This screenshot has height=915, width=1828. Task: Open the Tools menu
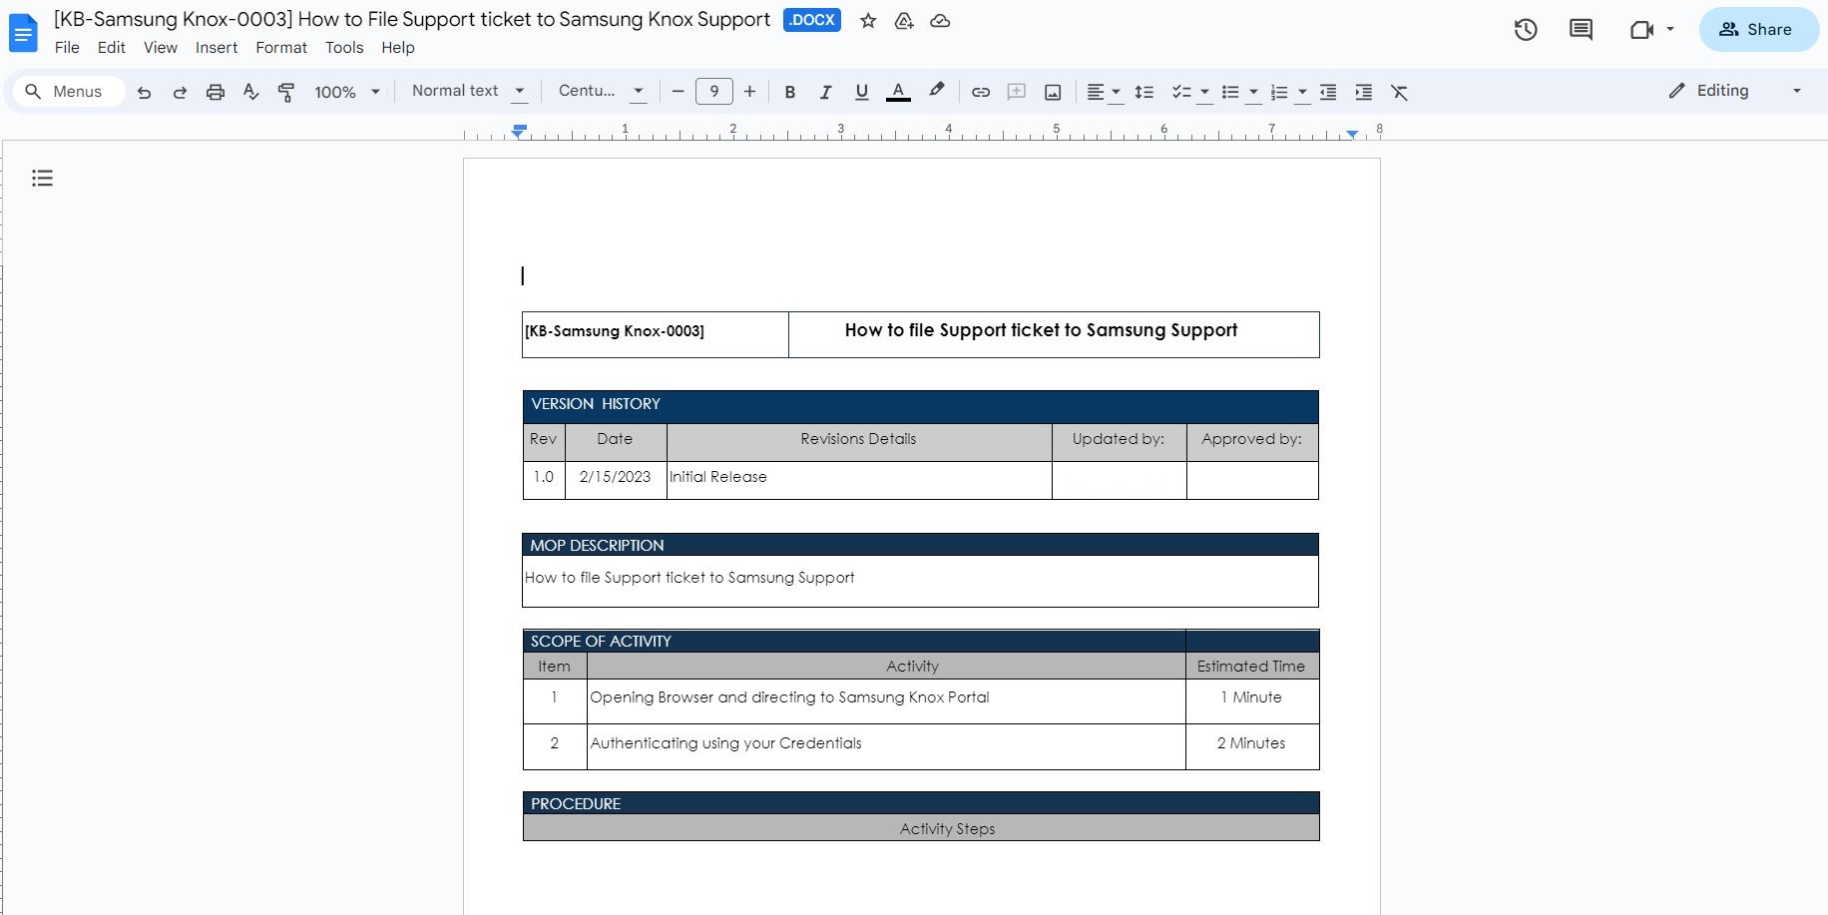coord(344,48)
